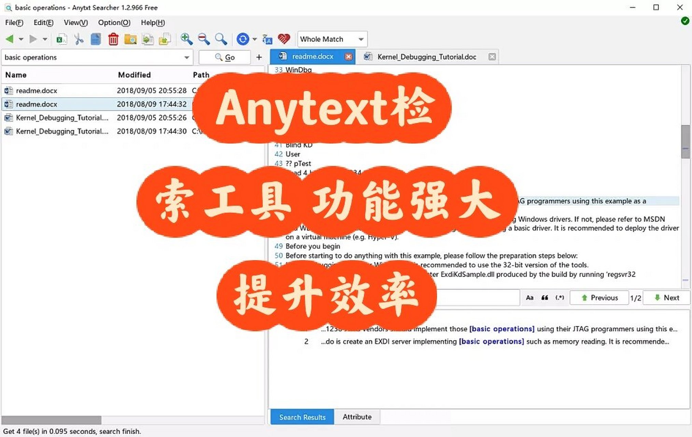
Task: Toggle case-sensitive Aa option
Action: pos(529,298)
